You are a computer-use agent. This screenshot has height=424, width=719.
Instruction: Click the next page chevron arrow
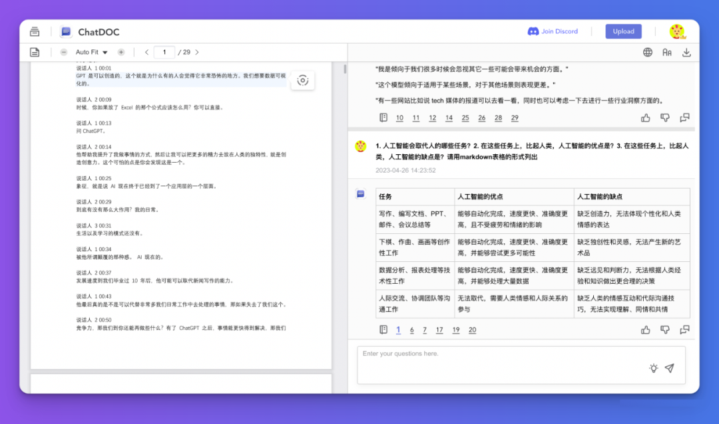click(196, 52)
